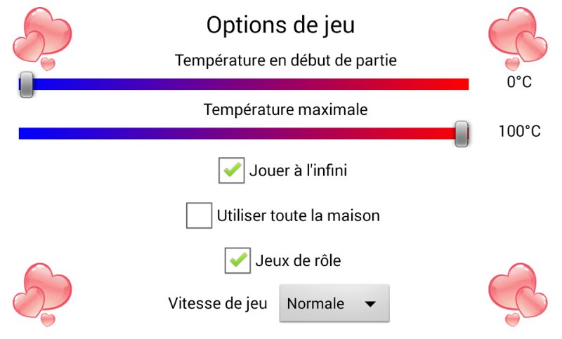Click the "Température en début de partie" label

pyautogui.click(x=286, y=60)
